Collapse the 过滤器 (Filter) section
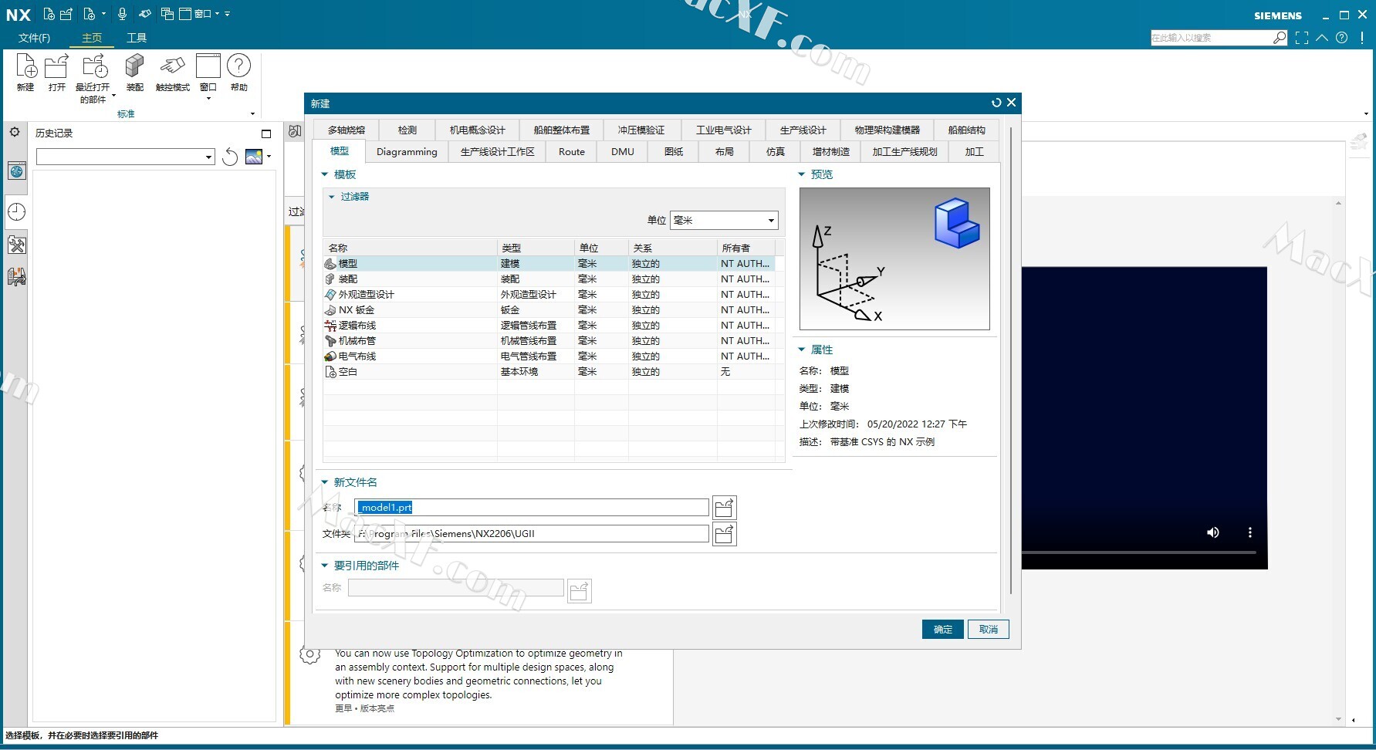1376x750 pixels. 332,197
